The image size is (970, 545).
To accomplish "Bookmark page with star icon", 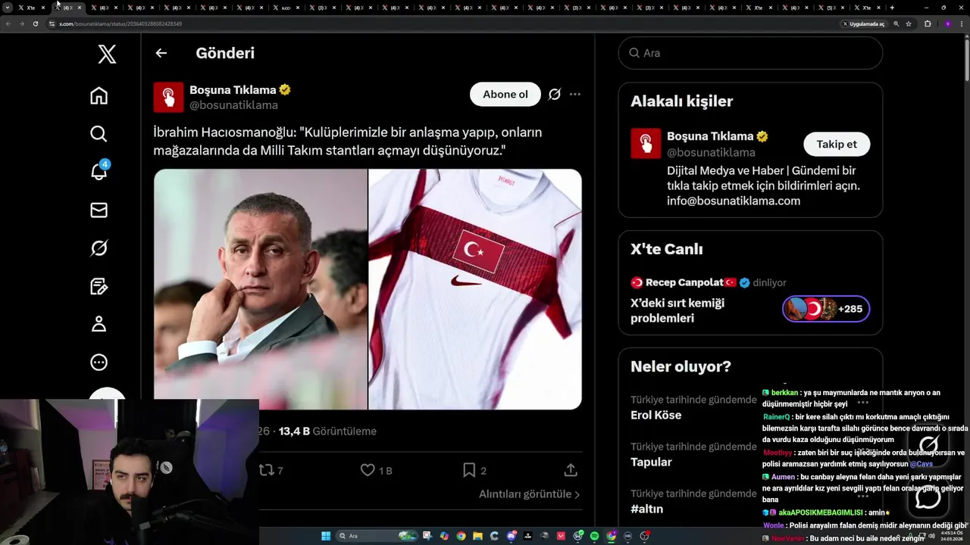I will pos(909,23).
